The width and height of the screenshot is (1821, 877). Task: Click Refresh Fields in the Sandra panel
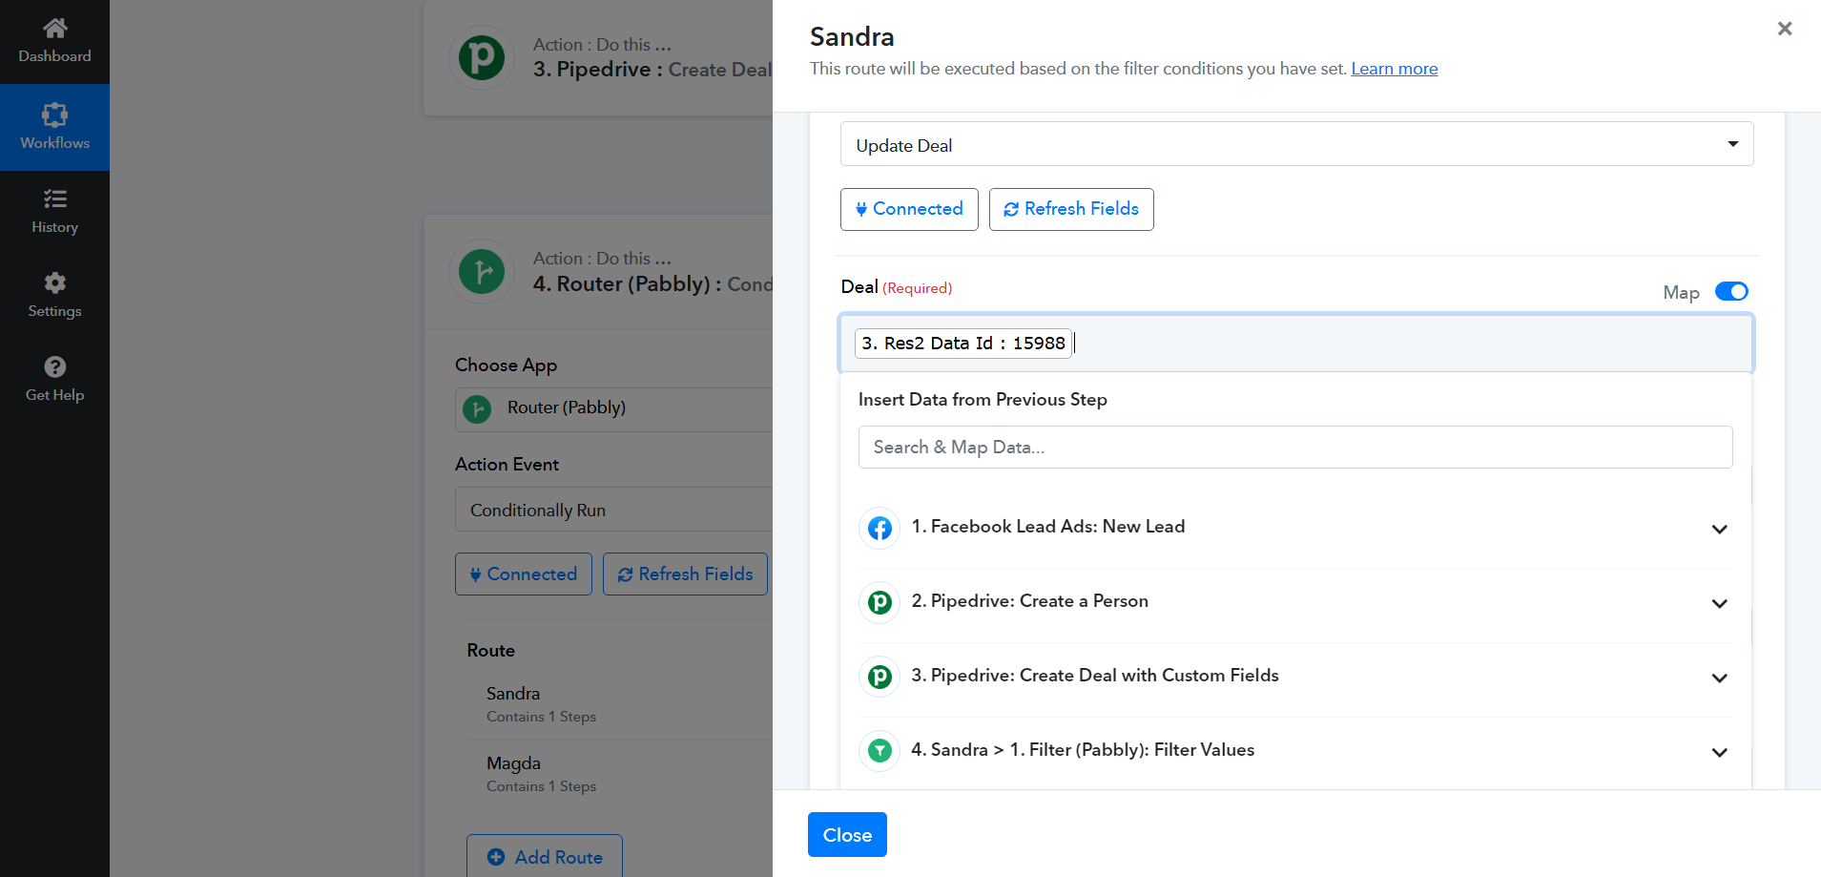pyautogui.click(x=1071, y=209)
